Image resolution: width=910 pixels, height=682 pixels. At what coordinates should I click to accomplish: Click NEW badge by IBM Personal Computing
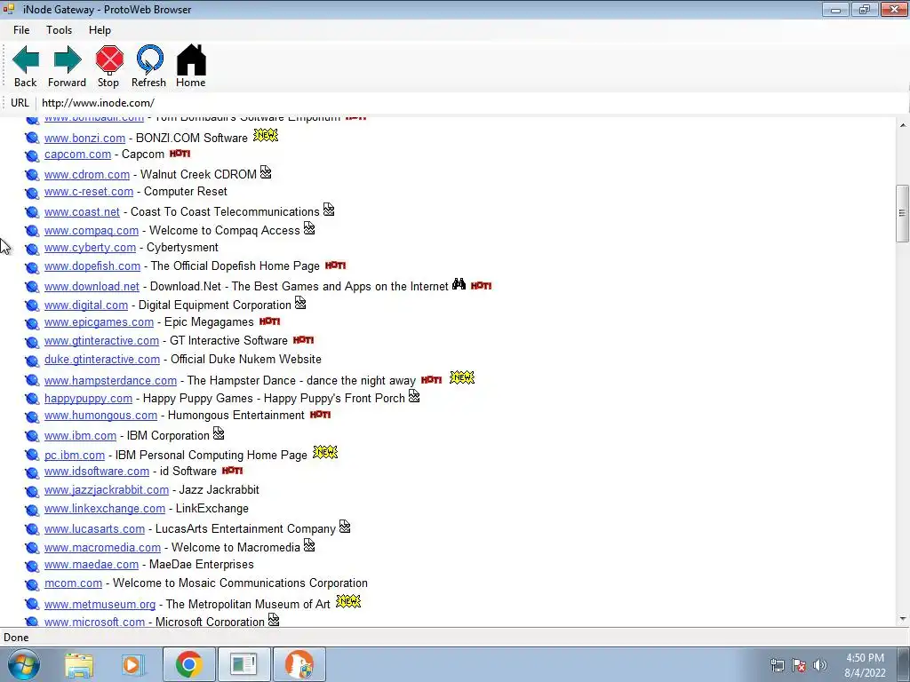pos(325,452)
